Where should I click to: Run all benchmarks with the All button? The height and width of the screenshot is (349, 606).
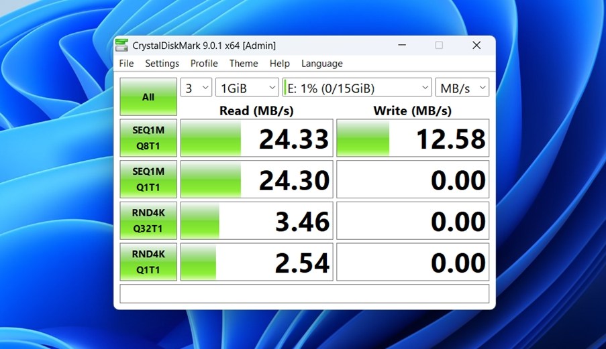[148, 97]
